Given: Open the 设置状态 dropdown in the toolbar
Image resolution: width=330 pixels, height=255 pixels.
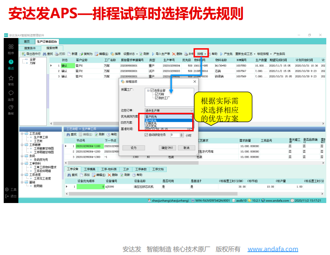Looking at the screenshot, I should 130,54.
